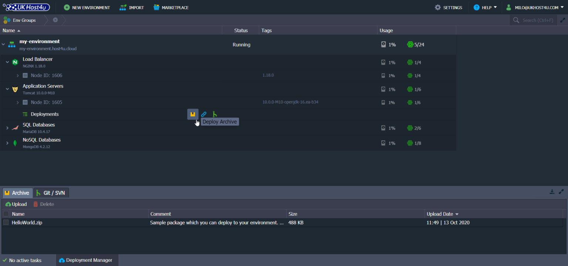The width and height of the screenshot is (568, 266).
Task: Open the Env Groups icon in breadcrumb
Action: pyautogui.click(x=7, y=20)
